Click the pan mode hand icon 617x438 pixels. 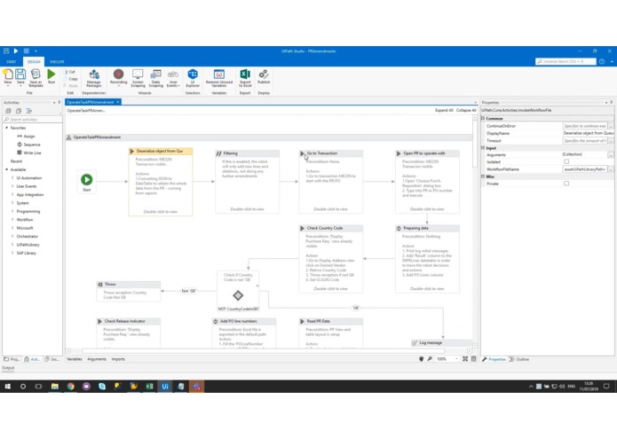coord(422,359)
